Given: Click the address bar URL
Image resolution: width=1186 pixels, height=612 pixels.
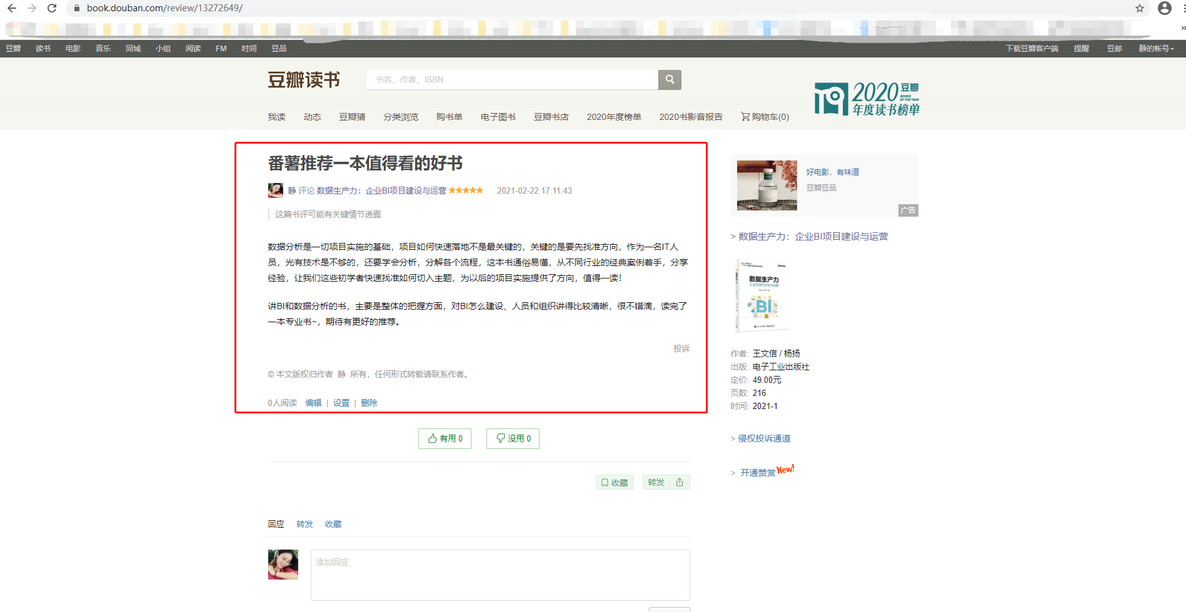Looking at the screenshot, I should (164, 8).
